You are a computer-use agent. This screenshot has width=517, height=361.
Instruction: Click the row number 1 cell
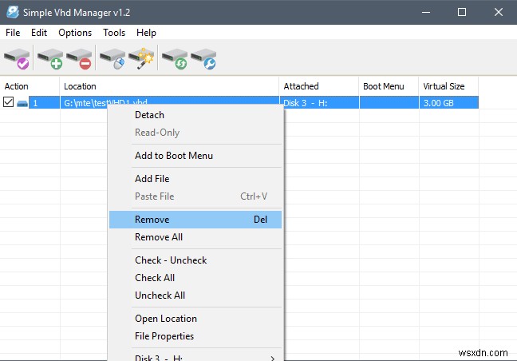point(44,102)
